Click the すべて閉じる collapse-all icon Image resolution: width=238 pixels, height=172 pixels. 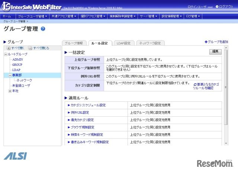pos(30,48)
